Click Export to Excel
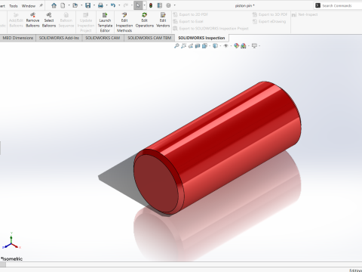362x272 pixels. (x=188, y=22)
